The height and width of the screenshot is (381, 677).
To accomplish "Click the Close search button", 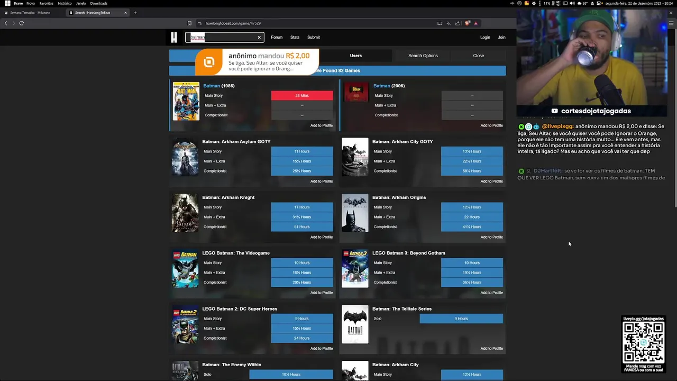I will (479, 56).
